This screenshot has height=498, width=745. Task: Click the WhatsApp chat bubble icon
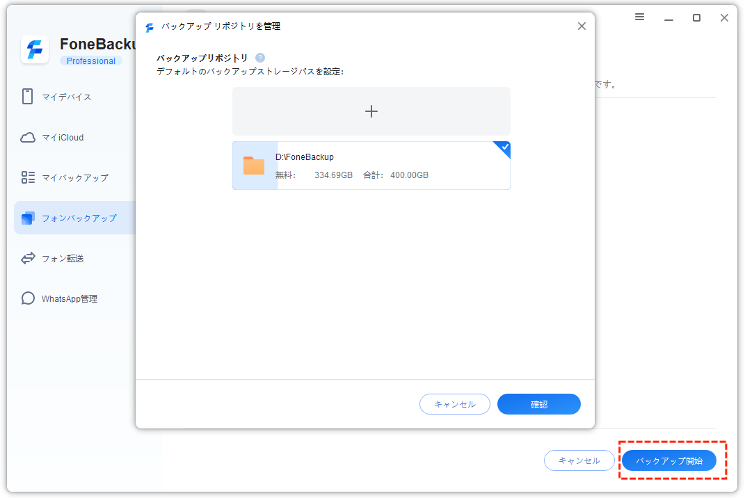(x=28, y=298)
